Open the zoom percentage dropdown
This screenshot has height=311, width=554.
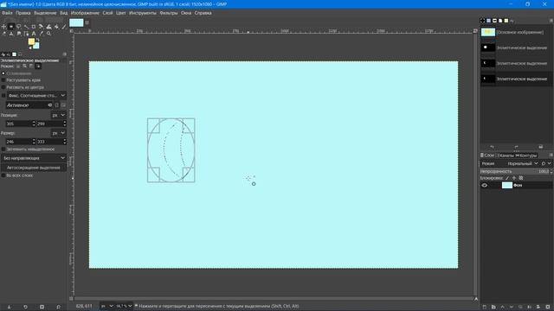tap(124, 306)
